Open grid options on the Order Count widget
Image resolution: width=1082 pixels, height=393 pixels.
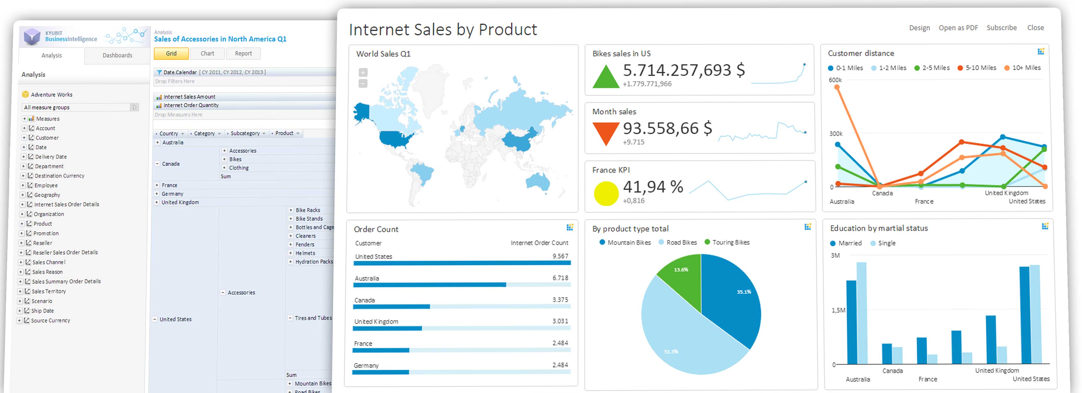click(x=569, y=227)
